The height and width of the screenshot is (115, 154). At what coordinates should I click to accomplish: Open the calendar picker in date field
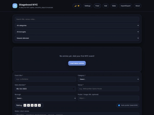pyautogui.click(x=74, y=89)
